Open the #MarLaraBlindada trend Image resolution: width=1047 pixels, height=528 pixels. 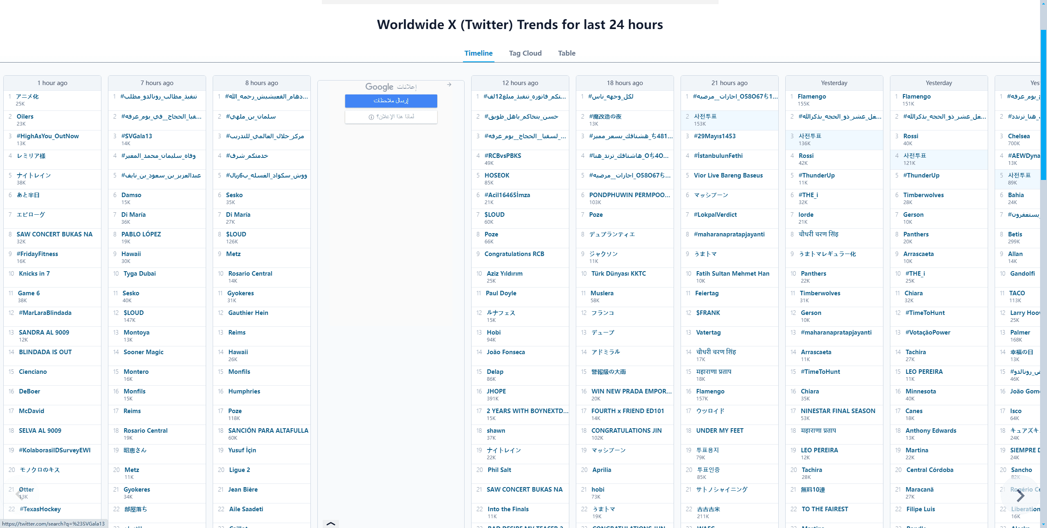tap(45, 313)
